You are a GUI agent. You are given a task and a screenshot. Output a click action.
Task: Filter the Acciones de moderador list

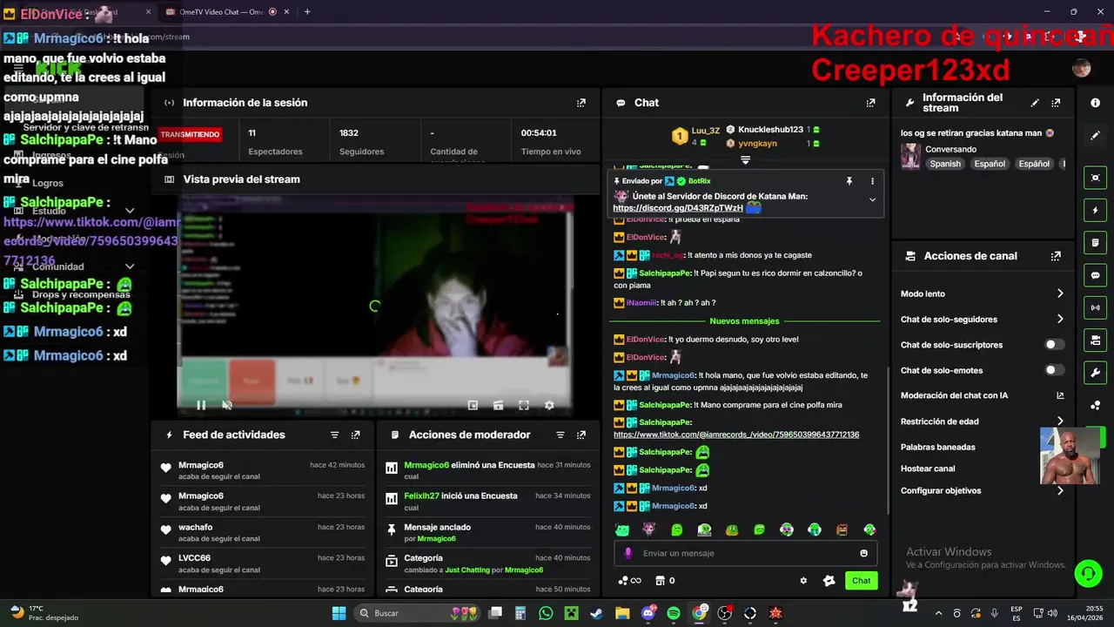click(x=560, y=435)
